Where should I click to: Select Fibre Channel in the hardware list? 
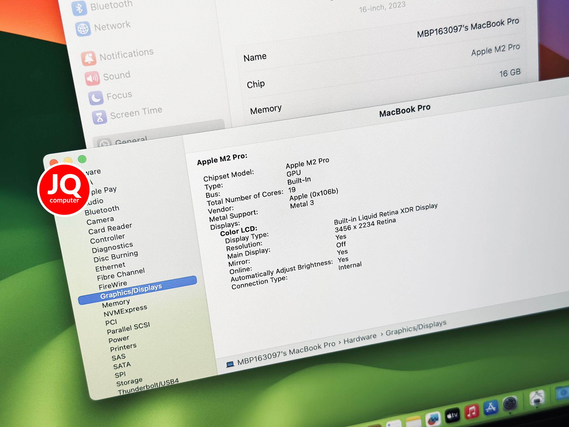pos(121,274)
